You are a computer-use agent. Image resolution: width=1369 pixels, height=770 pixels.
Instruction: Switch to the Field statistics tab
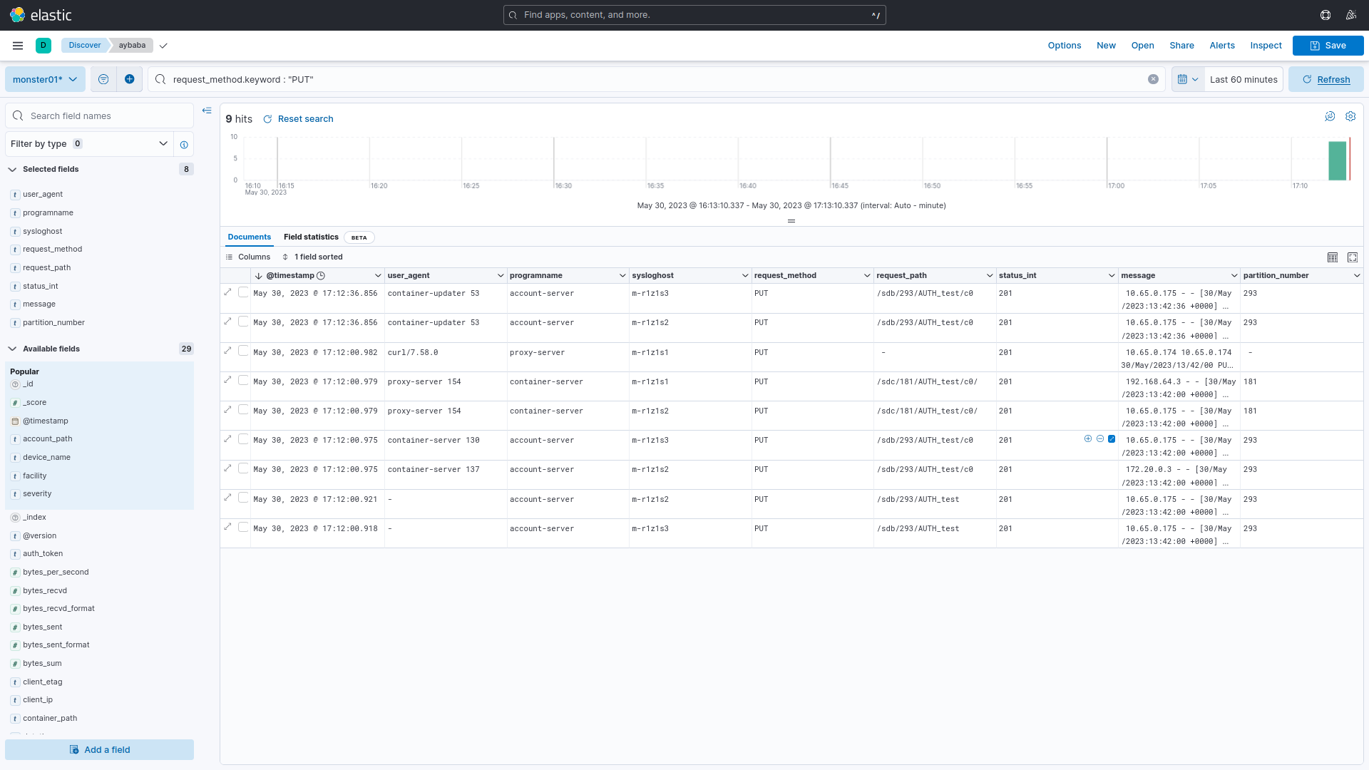pos(311,237)
